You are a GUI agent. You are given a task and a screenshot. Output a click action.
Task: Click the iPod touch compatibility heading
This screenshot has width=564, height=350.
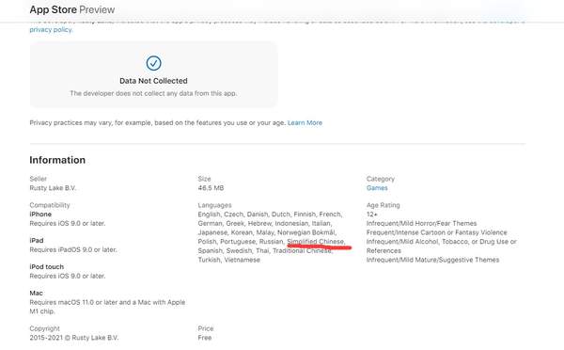(46, 267)
